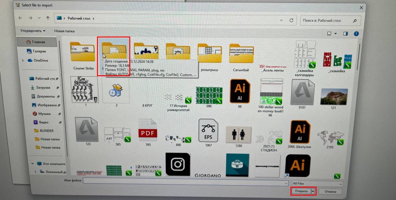Click the file list vertical scrollbar
Screen dimensions: 396x200
tap(359, 58)
